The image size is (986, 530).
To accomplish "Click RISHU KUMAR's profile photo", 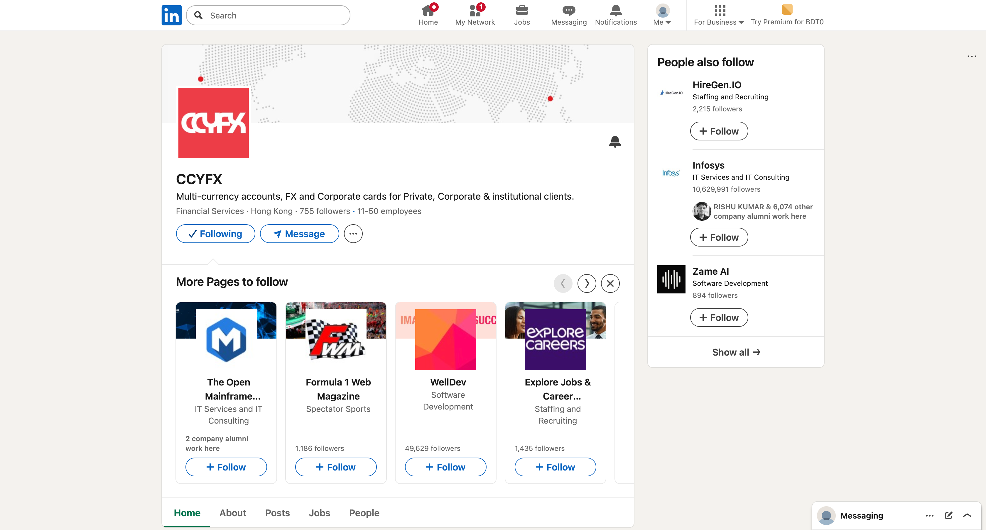I will (x=702, y=211).
